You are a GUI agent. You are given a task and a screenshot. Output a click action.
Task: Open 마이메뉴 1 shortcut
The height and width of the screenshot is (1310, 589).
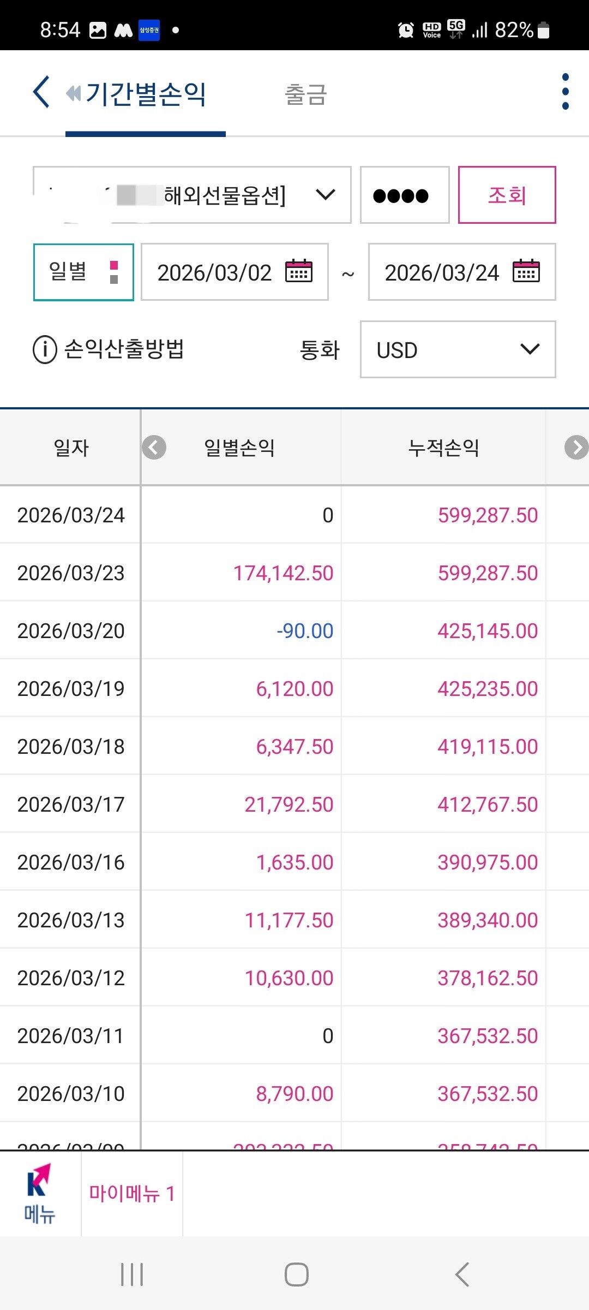tap(132, 1194)
